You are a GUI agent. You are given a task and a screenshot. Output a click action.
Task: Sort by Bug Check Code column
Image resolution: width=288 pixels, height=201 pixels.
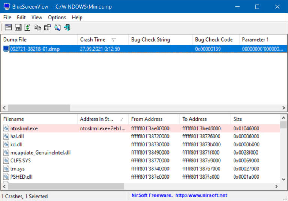coord(214,40)
